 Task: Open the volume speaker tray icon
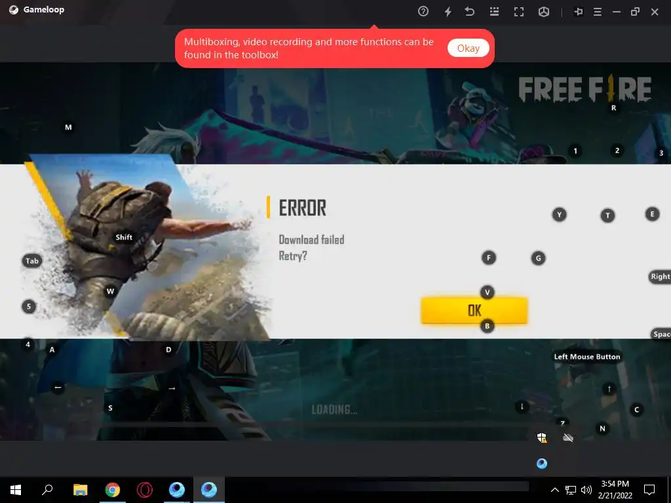[x=586, y=490]
